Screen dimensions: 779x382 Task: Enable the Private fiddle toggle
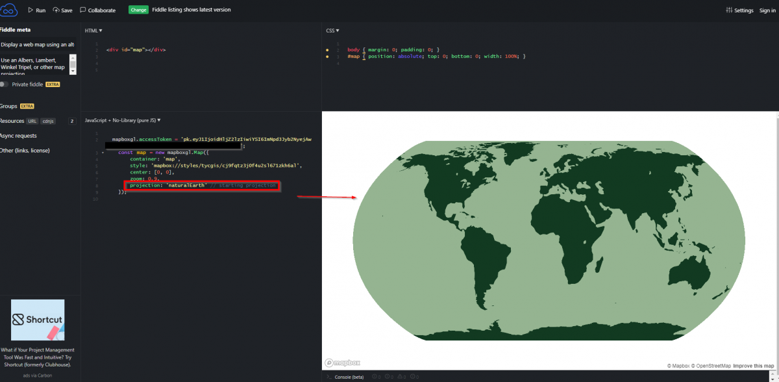5,84
